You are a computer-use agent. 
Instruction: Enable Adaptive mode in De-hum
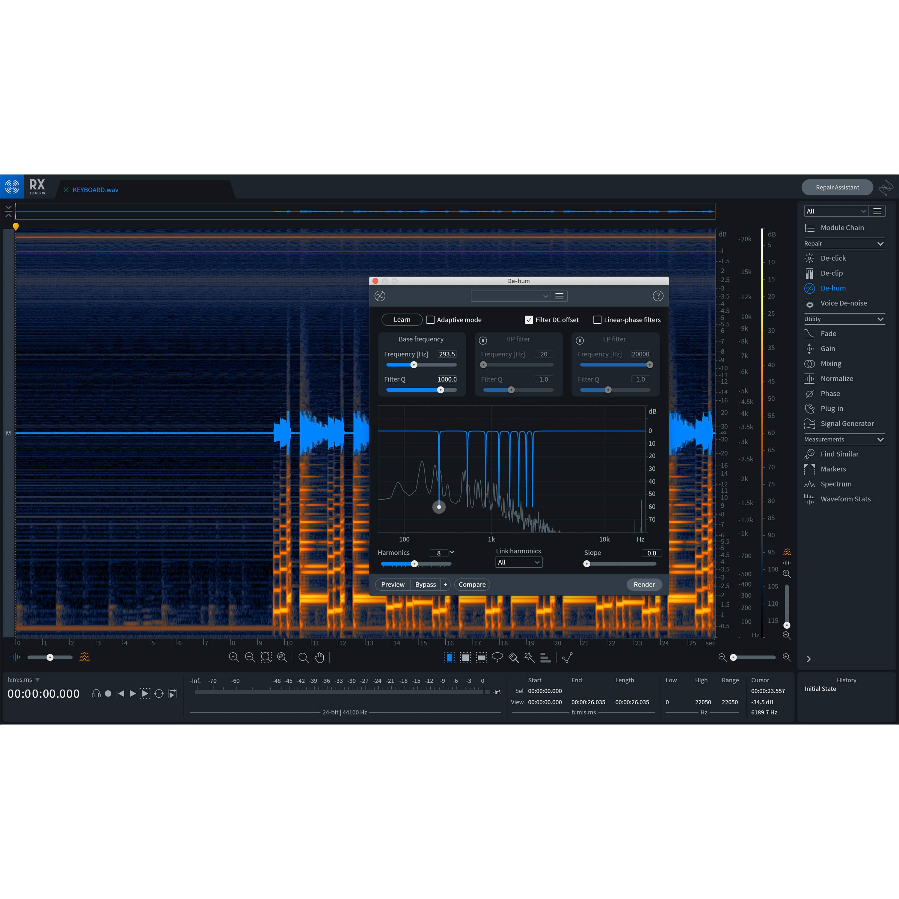(430, 320)
